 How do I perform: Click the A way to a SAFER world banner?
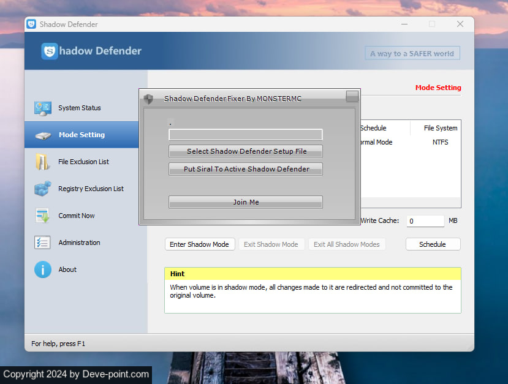412,53
